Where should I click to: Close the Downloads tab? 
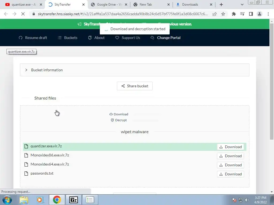click(211, 5)
